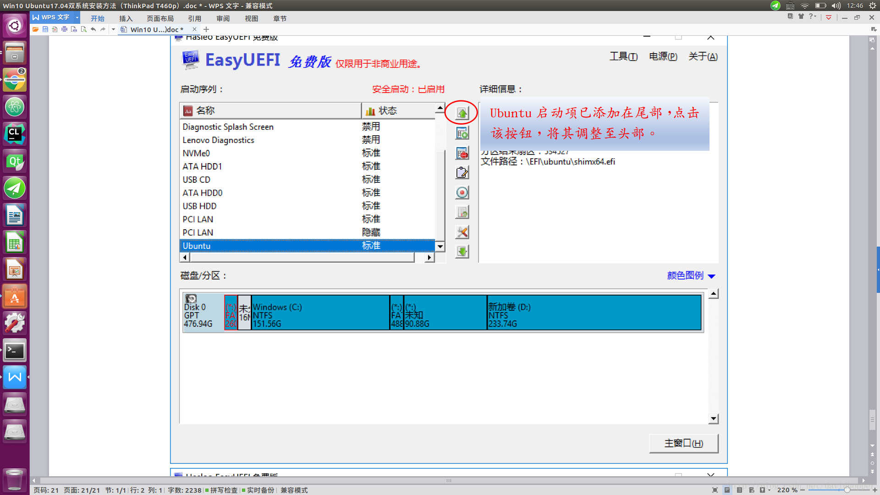The height and width of the screenshot is (495, 880).
Task: Open Qt Creator from the dock
Action: [x=15, y=161]
